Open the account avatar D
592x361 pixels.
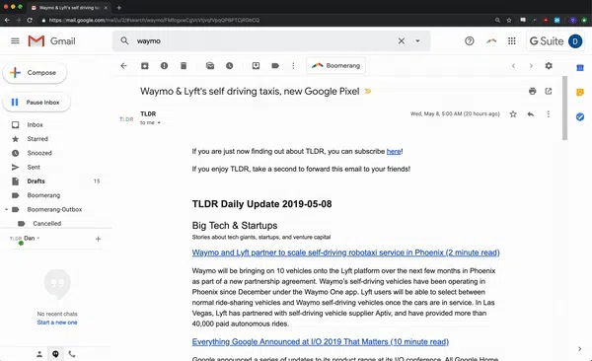(x=575, y=41)
